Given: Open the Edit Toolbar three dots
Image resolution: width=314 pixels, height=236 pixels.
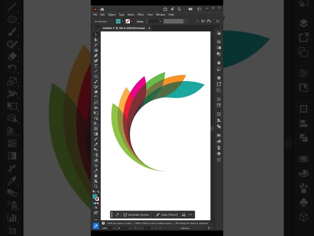Looking at the screenshot, I should click(96, 220).
